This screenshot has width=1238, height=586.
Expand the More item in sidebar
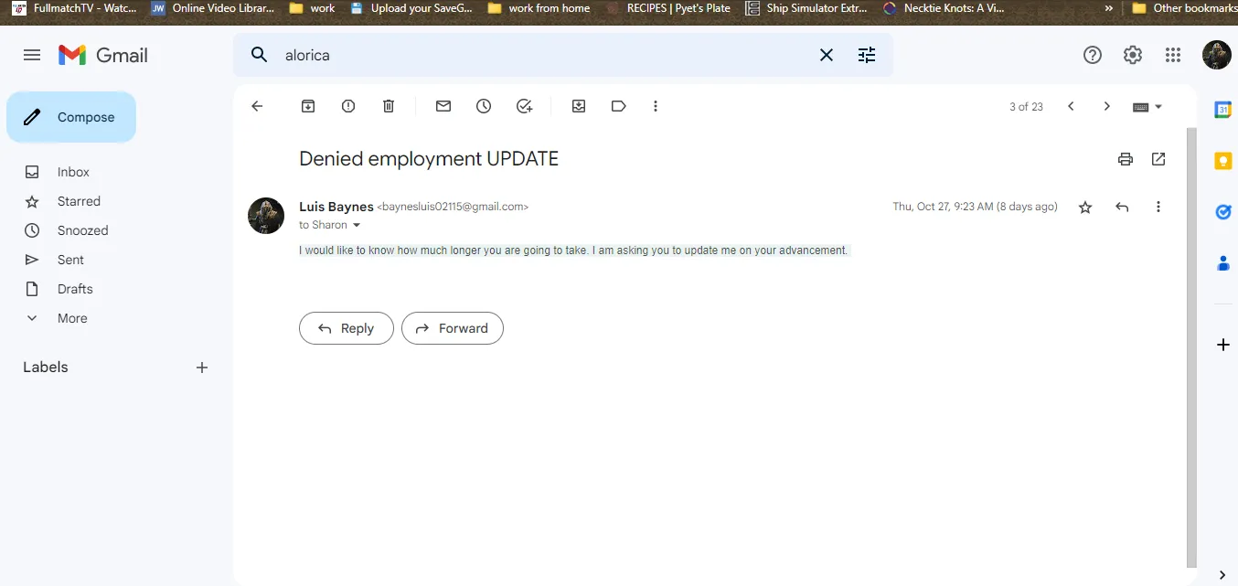click(x=72, y=318)
